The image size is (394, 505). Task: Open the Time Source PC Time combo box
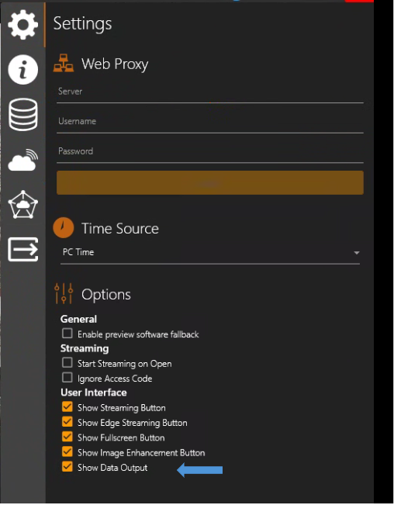210,253
